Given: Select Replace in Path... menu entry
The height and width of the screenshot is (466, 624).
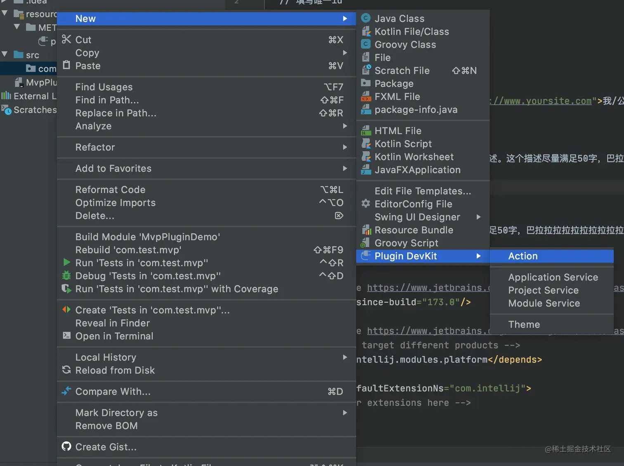Looking at the screenshot, I should coord(206,113).
